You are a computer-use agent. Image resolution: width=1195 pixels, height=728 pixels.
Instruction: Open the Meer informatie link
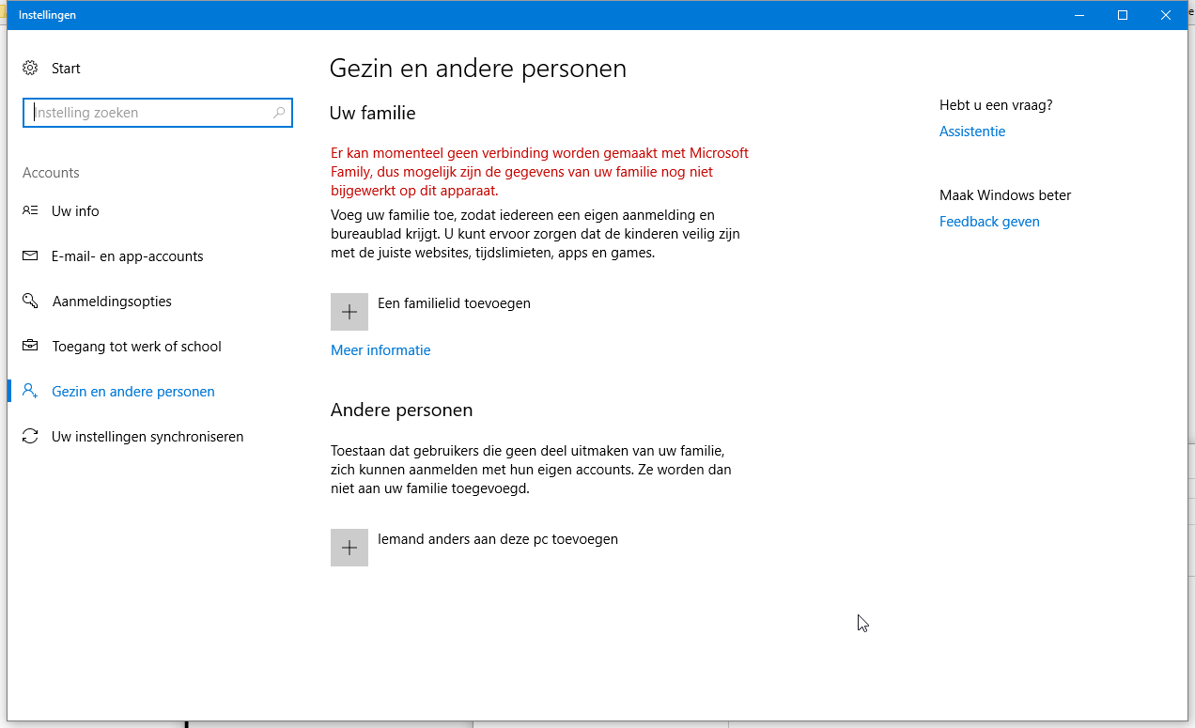point(380,350)
